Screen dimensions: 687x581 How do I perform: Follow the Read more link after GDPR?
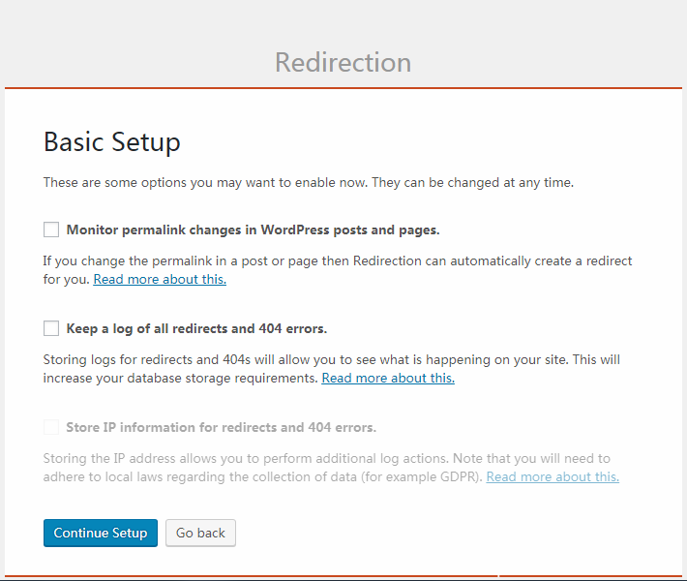pos(553,476)
